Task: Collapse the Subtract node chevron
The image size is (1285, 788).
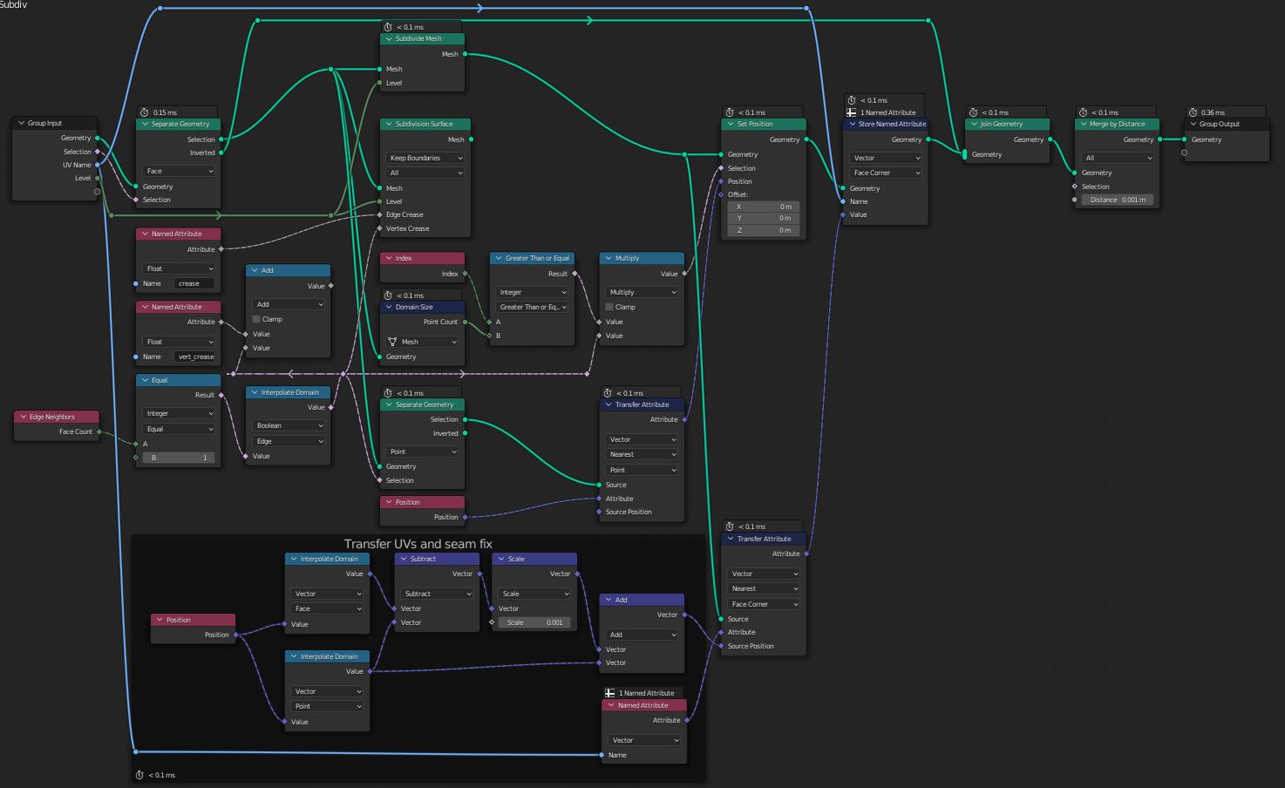Action: pos(404,559)
